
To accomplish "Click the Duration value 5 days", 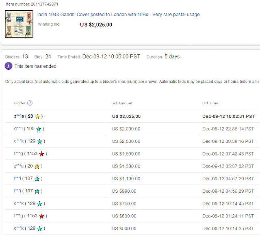I will pyautogui.click(x=172, y=57).
